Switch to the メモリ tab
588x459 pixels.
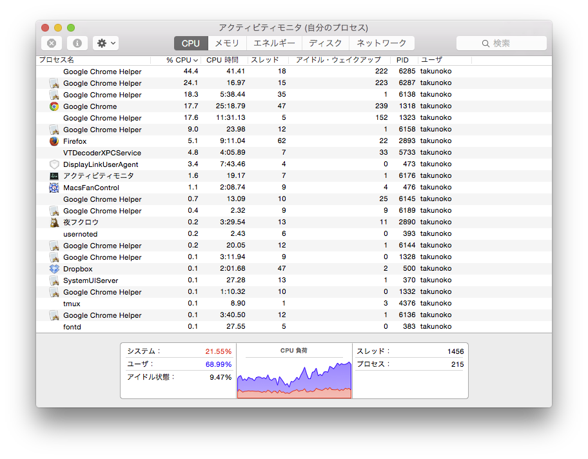227,43
